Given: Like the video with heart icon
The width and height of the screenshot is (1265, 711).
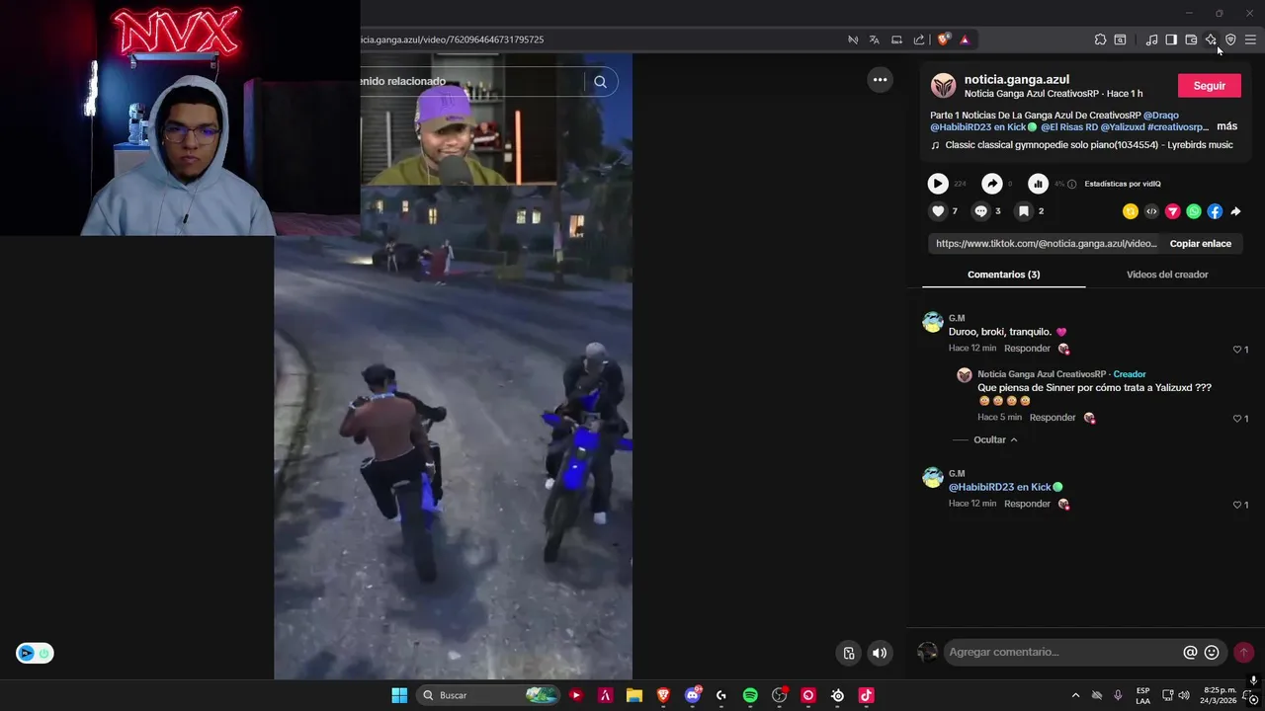Looking at the screenshot, I should [938, 211].
